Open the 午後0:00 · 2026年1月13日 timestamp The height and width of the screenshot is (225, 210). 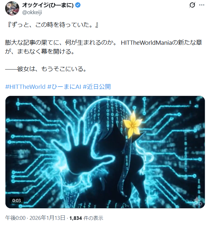click(35, 218)
